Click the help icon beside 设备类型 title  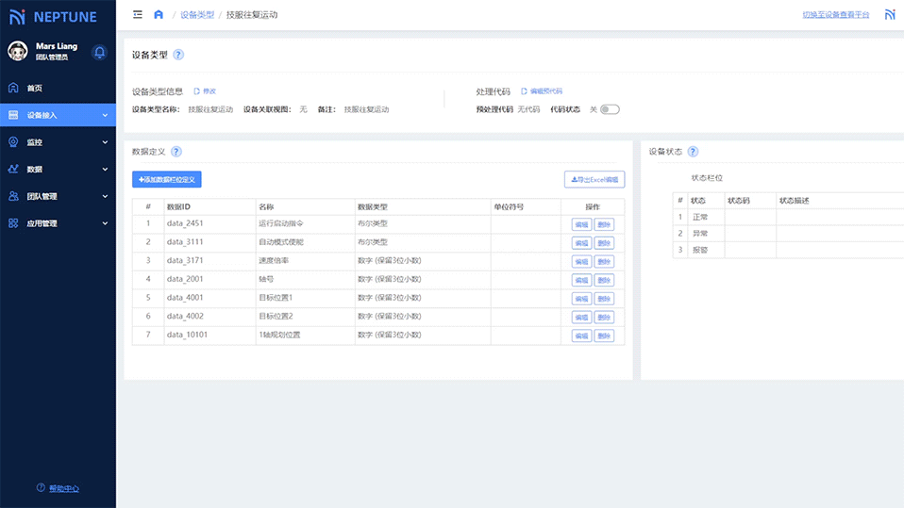point(178,55)
